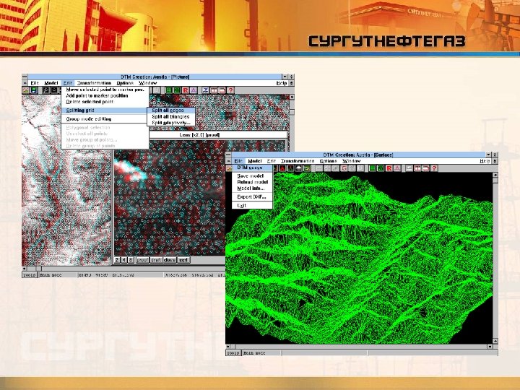Screen dimensions: 520x390
Task: Choose Add point to marker position
Action: tap(105, 95)
